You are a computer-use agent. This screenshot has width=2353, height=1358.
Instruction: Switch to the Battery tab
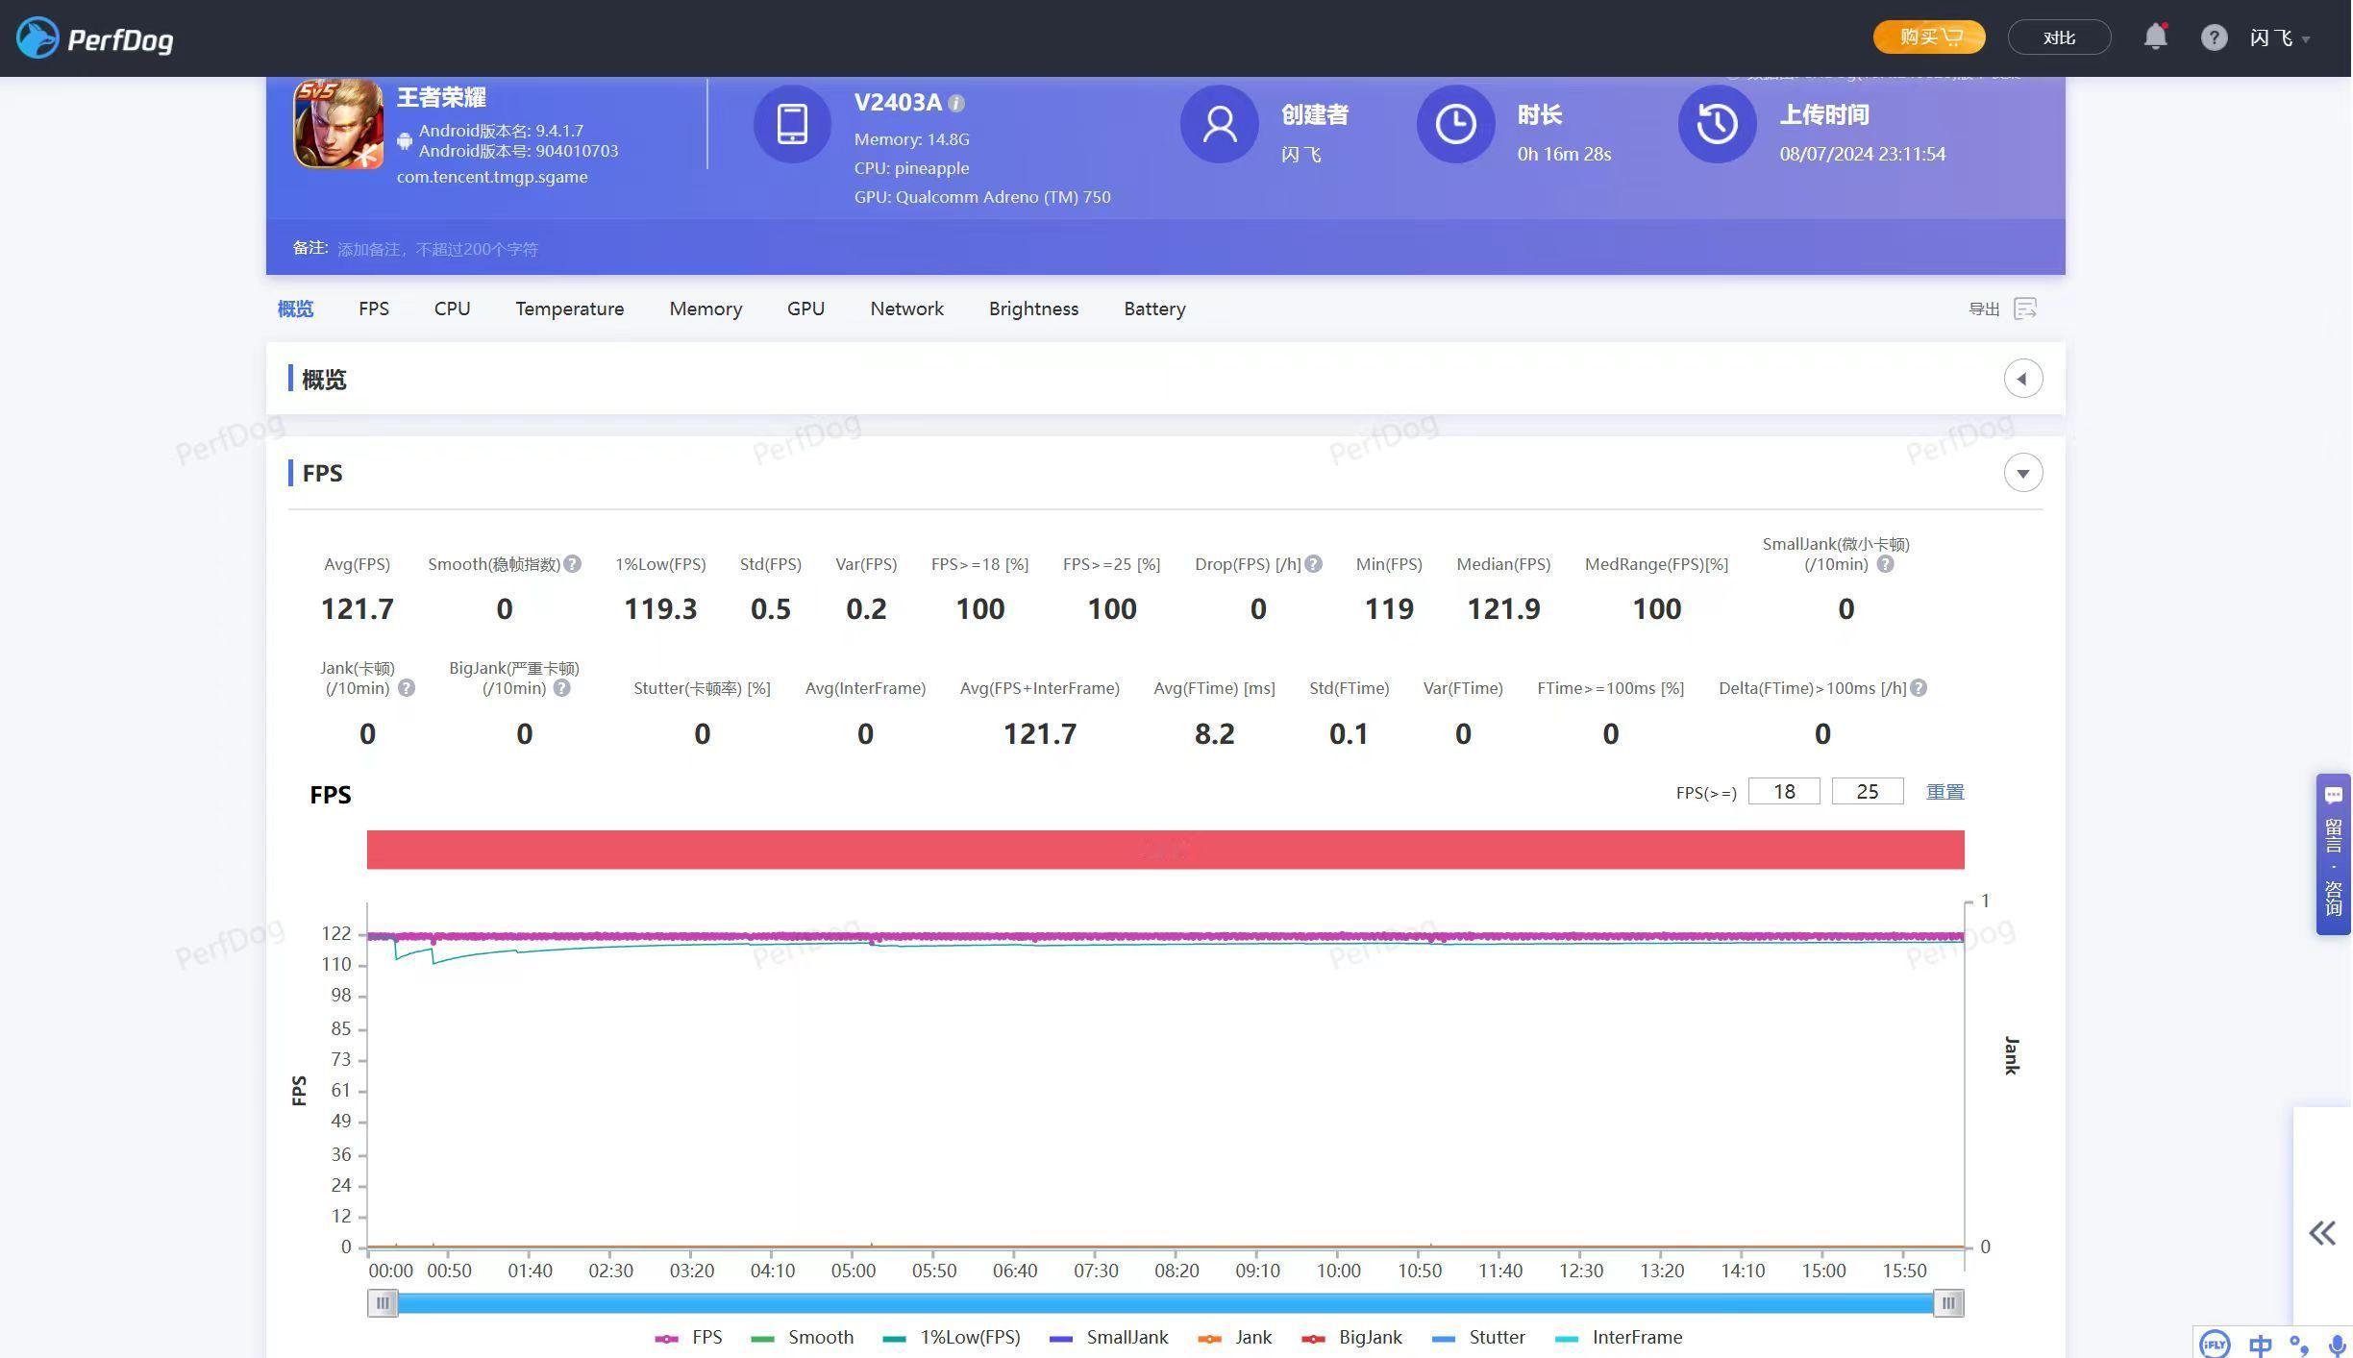pos(1154,309)
